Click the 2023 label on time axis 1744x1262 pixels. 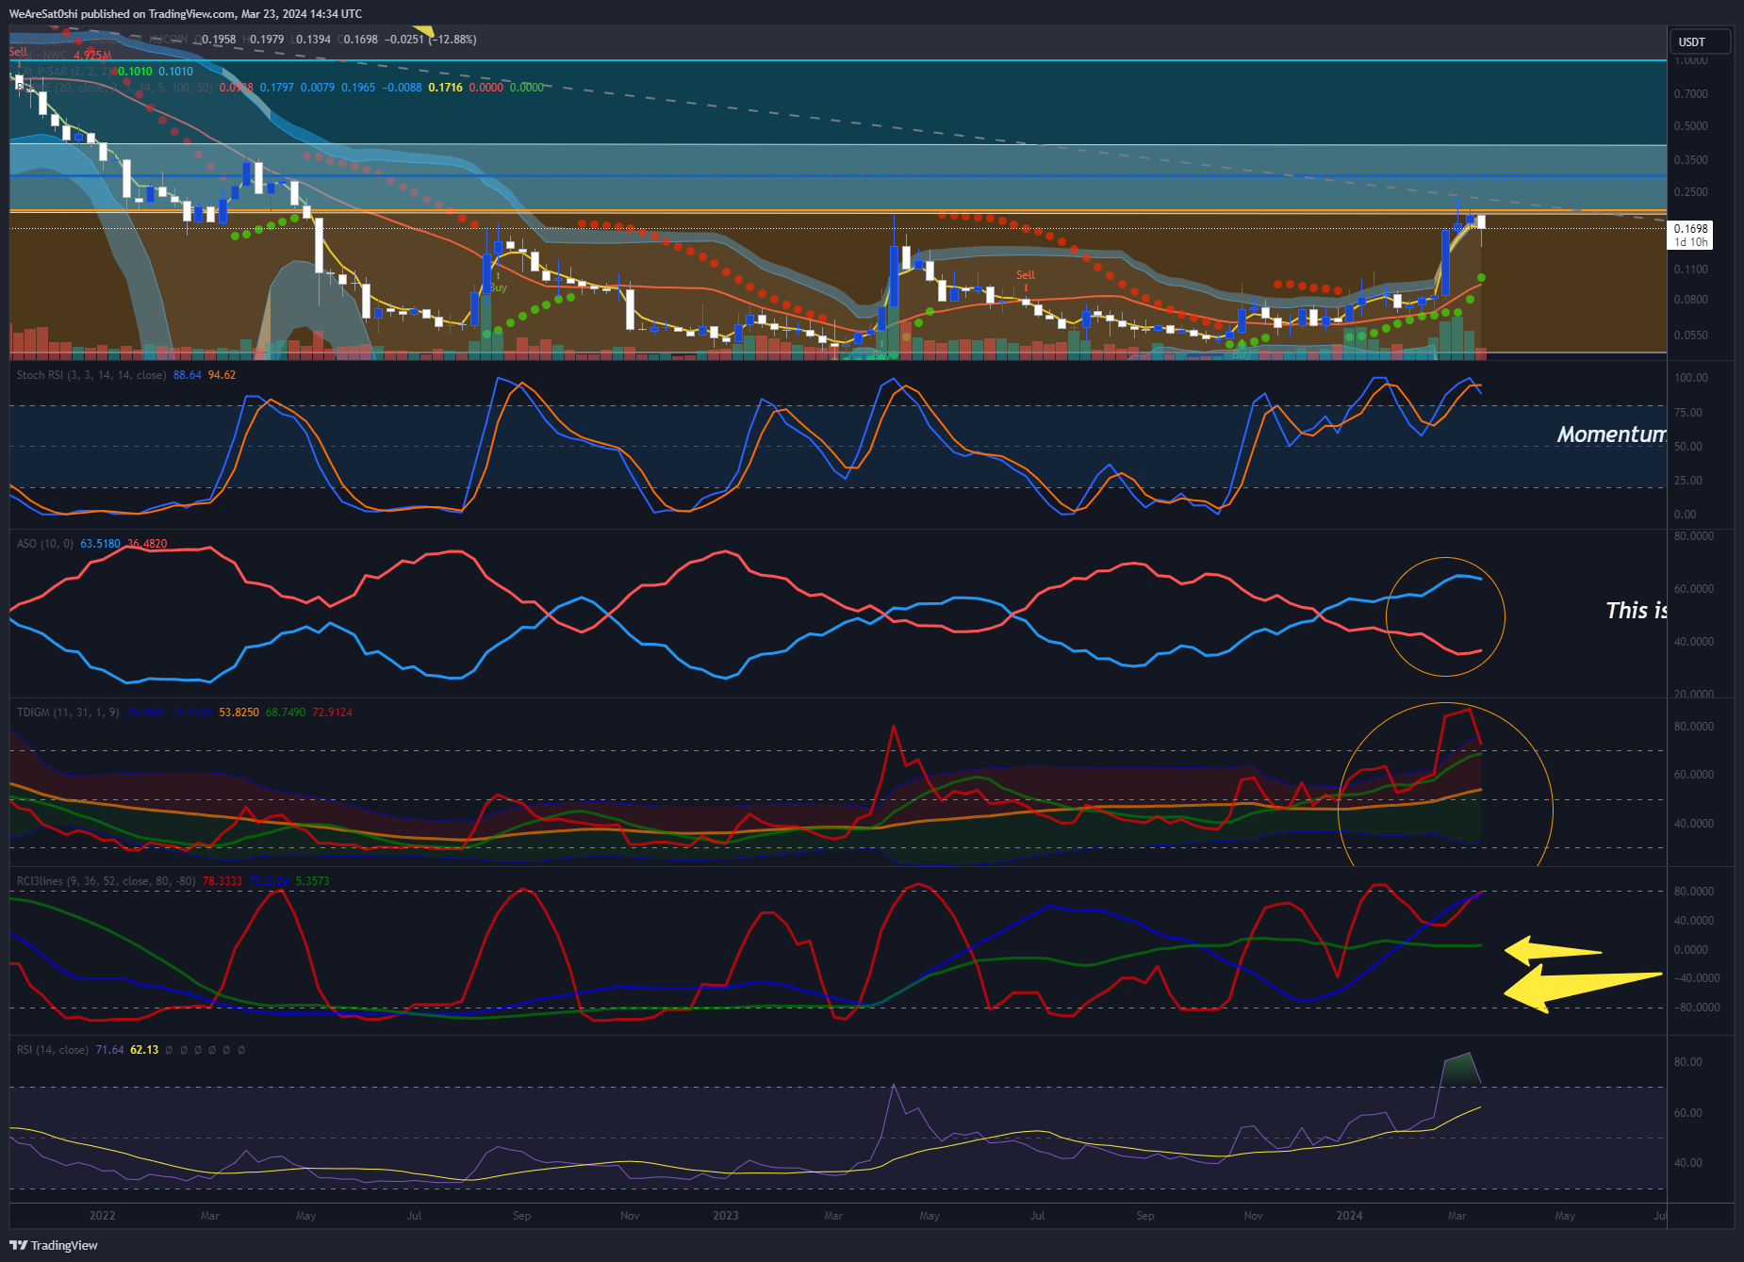pos(726,1216)
